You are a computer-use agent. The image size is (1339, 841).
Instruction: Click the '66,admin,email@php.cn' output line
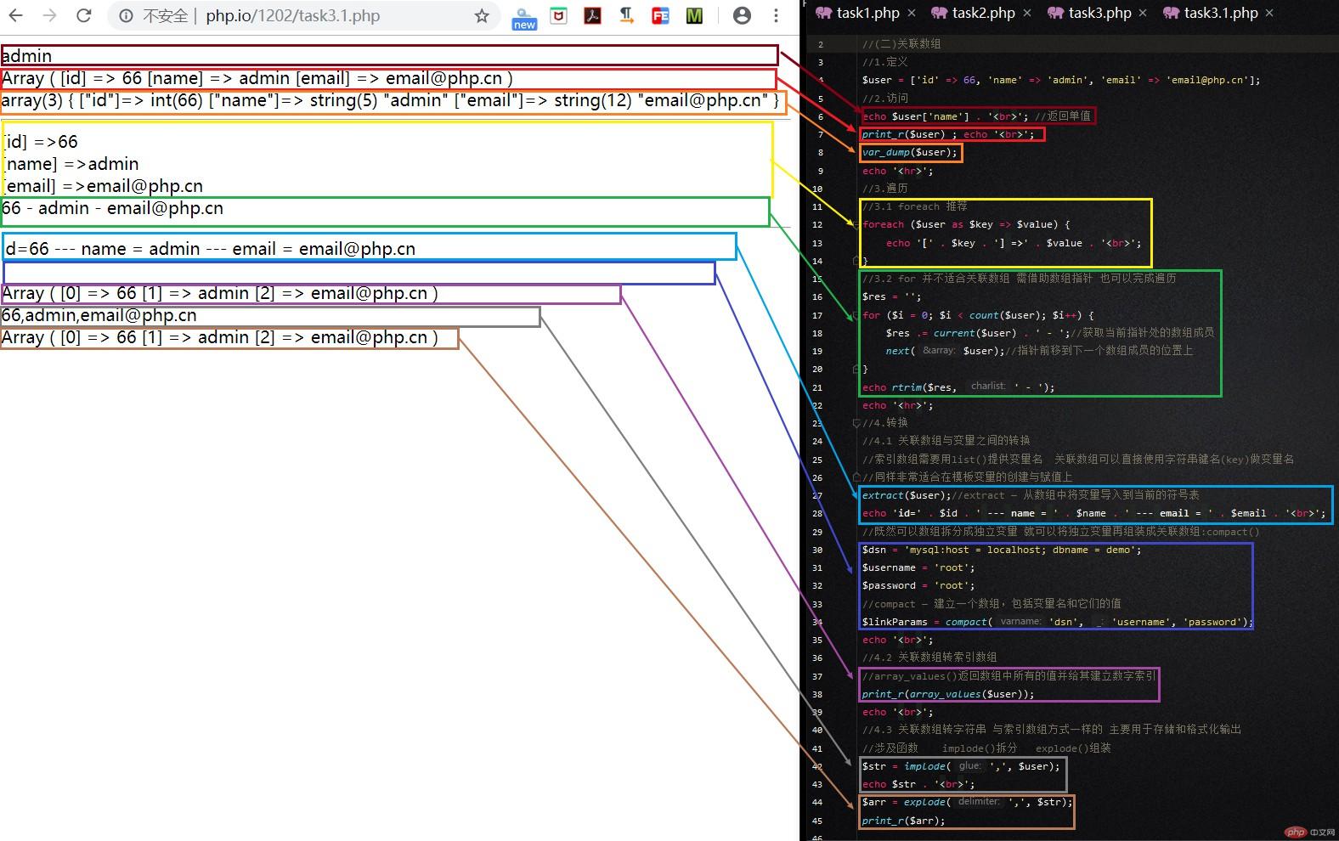(99, 315)
